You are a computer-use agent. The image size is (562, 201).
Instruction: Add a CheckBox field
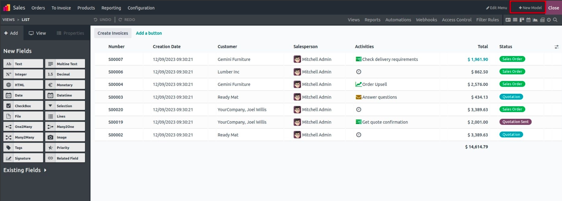pyautogui.click(x=23, y=106)
